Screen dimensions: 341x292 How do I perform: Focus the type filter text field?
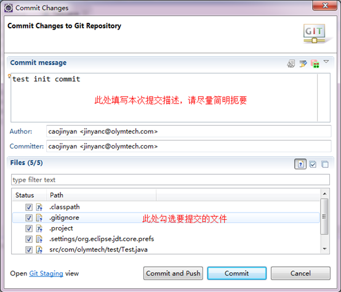coord(170,180)
